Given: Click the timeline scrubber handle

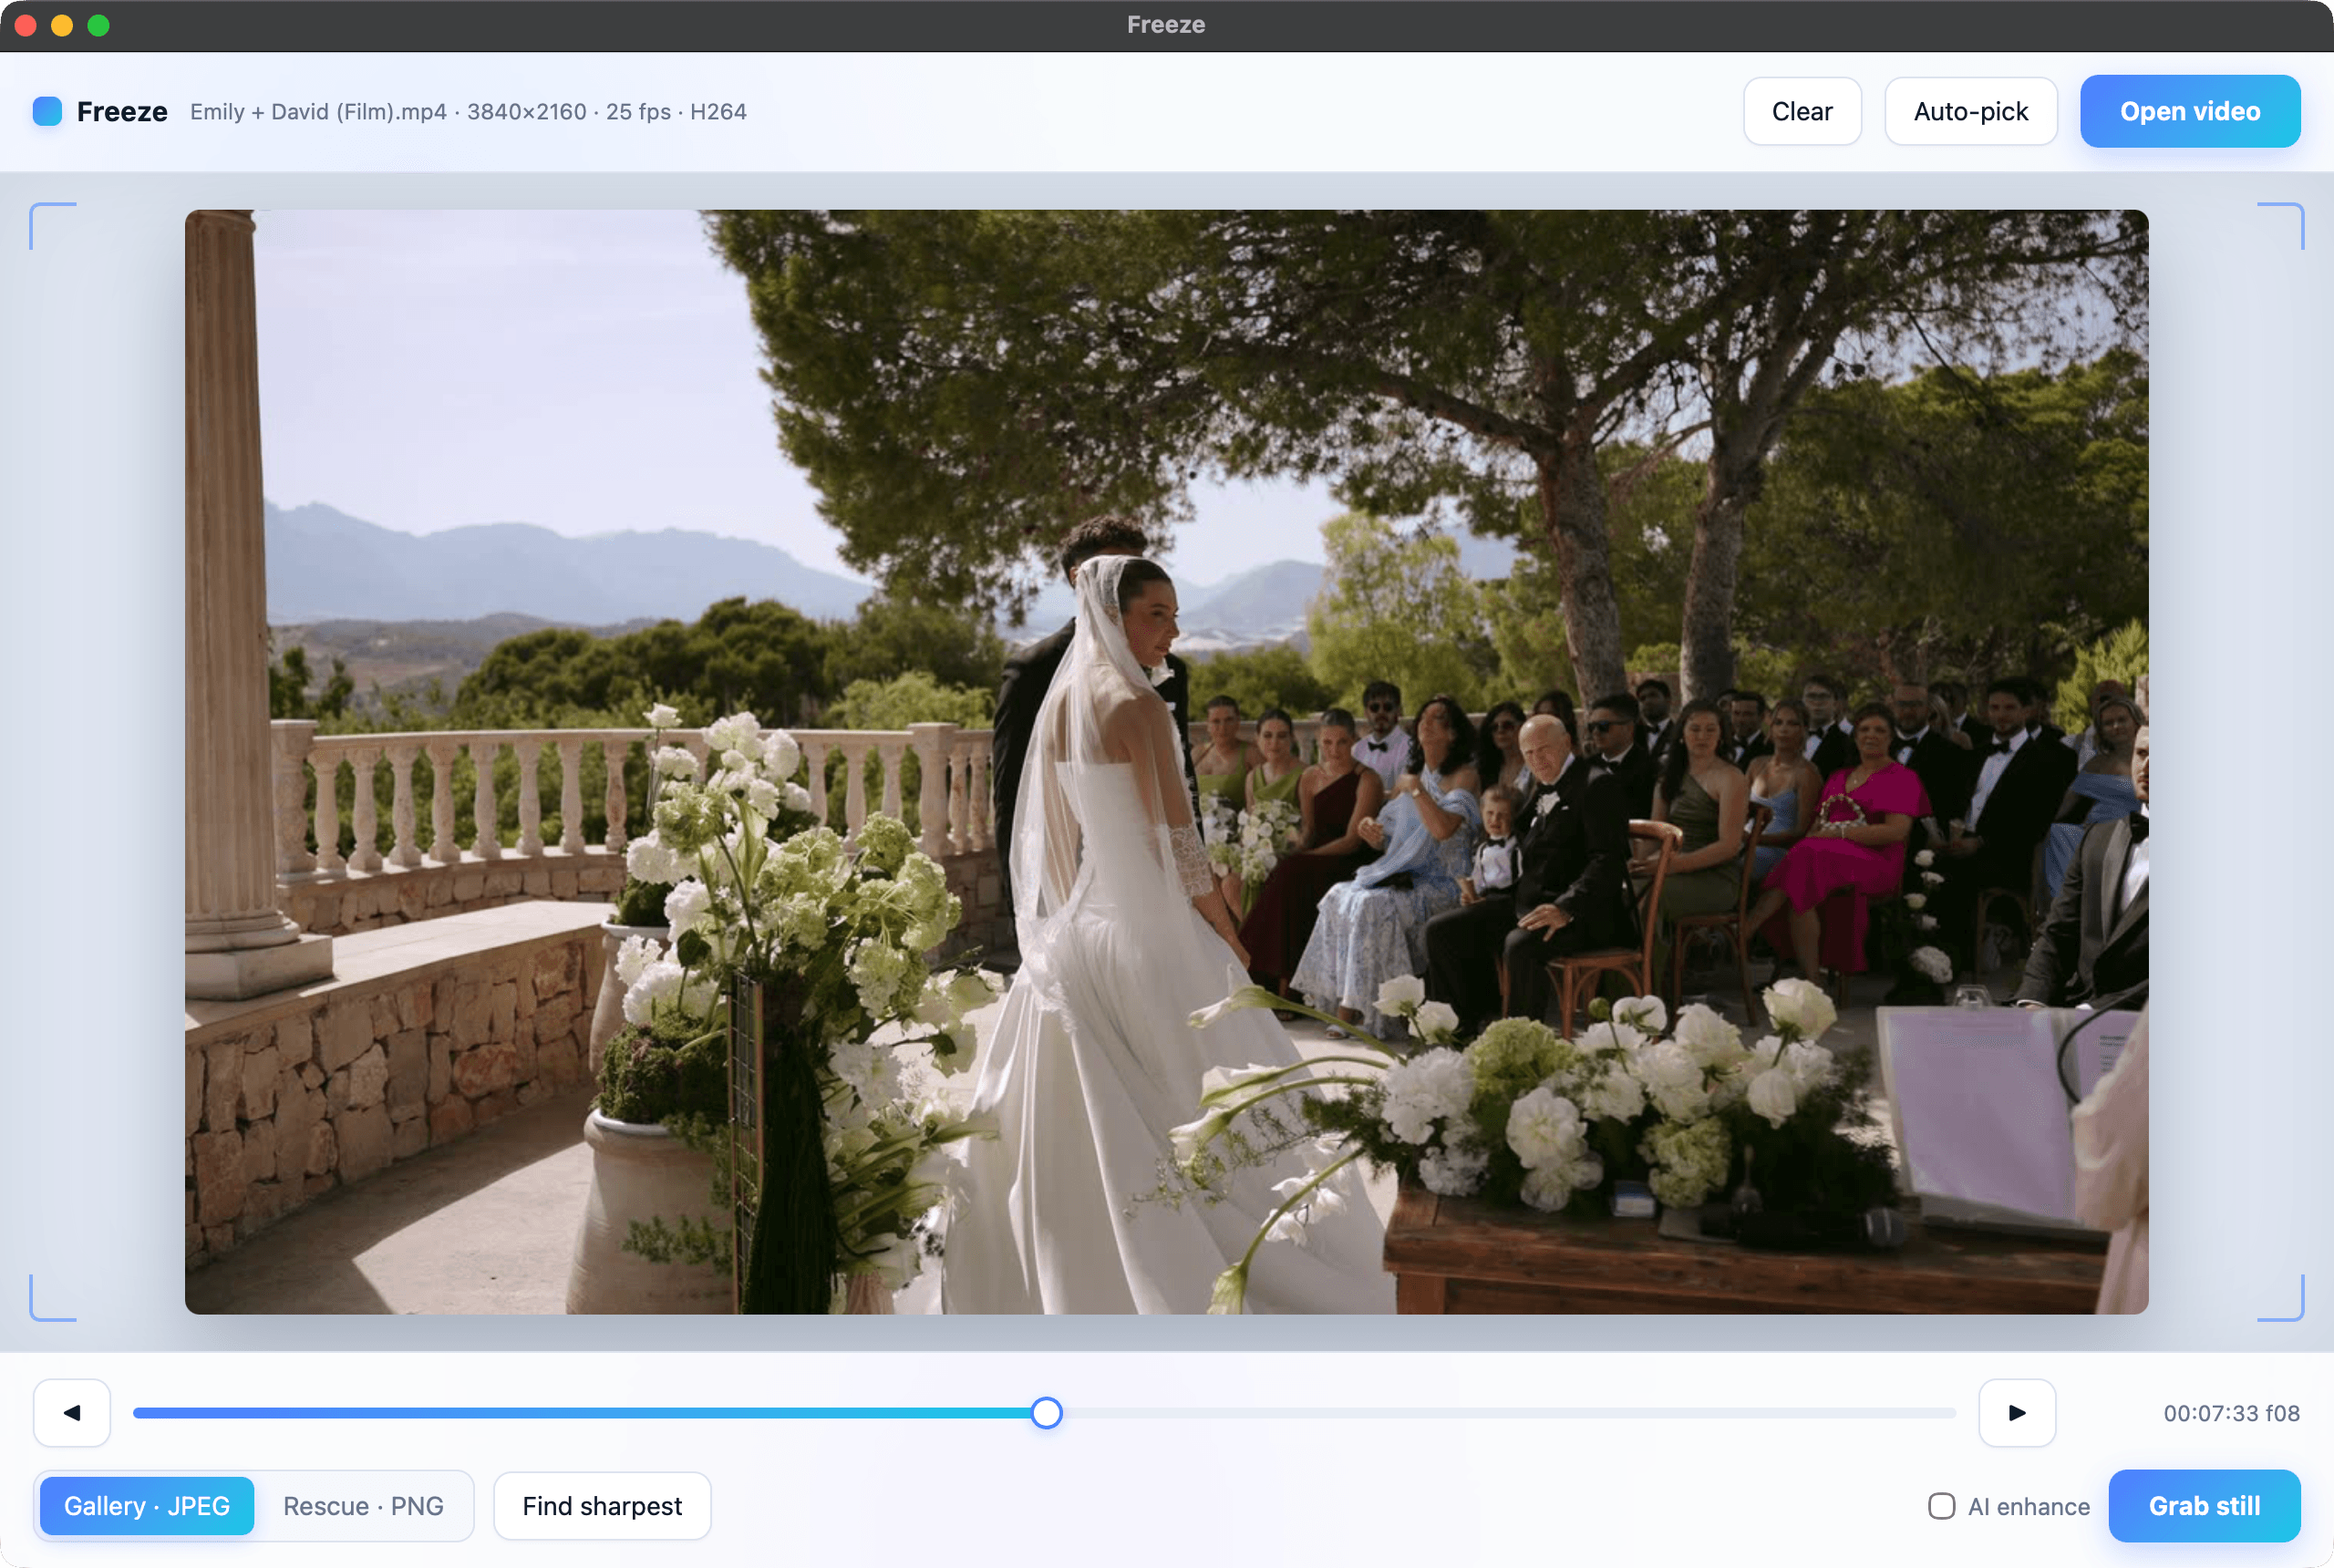Looking at the screenshot, I should (x=1046, y=1413).
